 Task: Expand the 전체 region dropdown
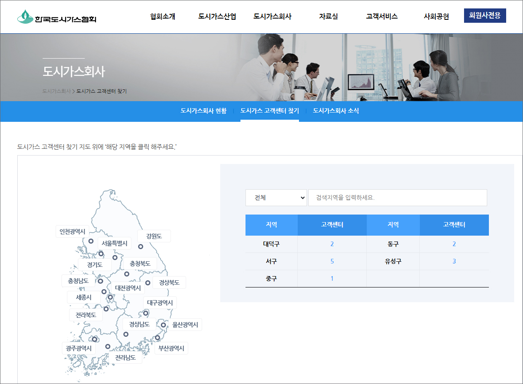[276, 198]
